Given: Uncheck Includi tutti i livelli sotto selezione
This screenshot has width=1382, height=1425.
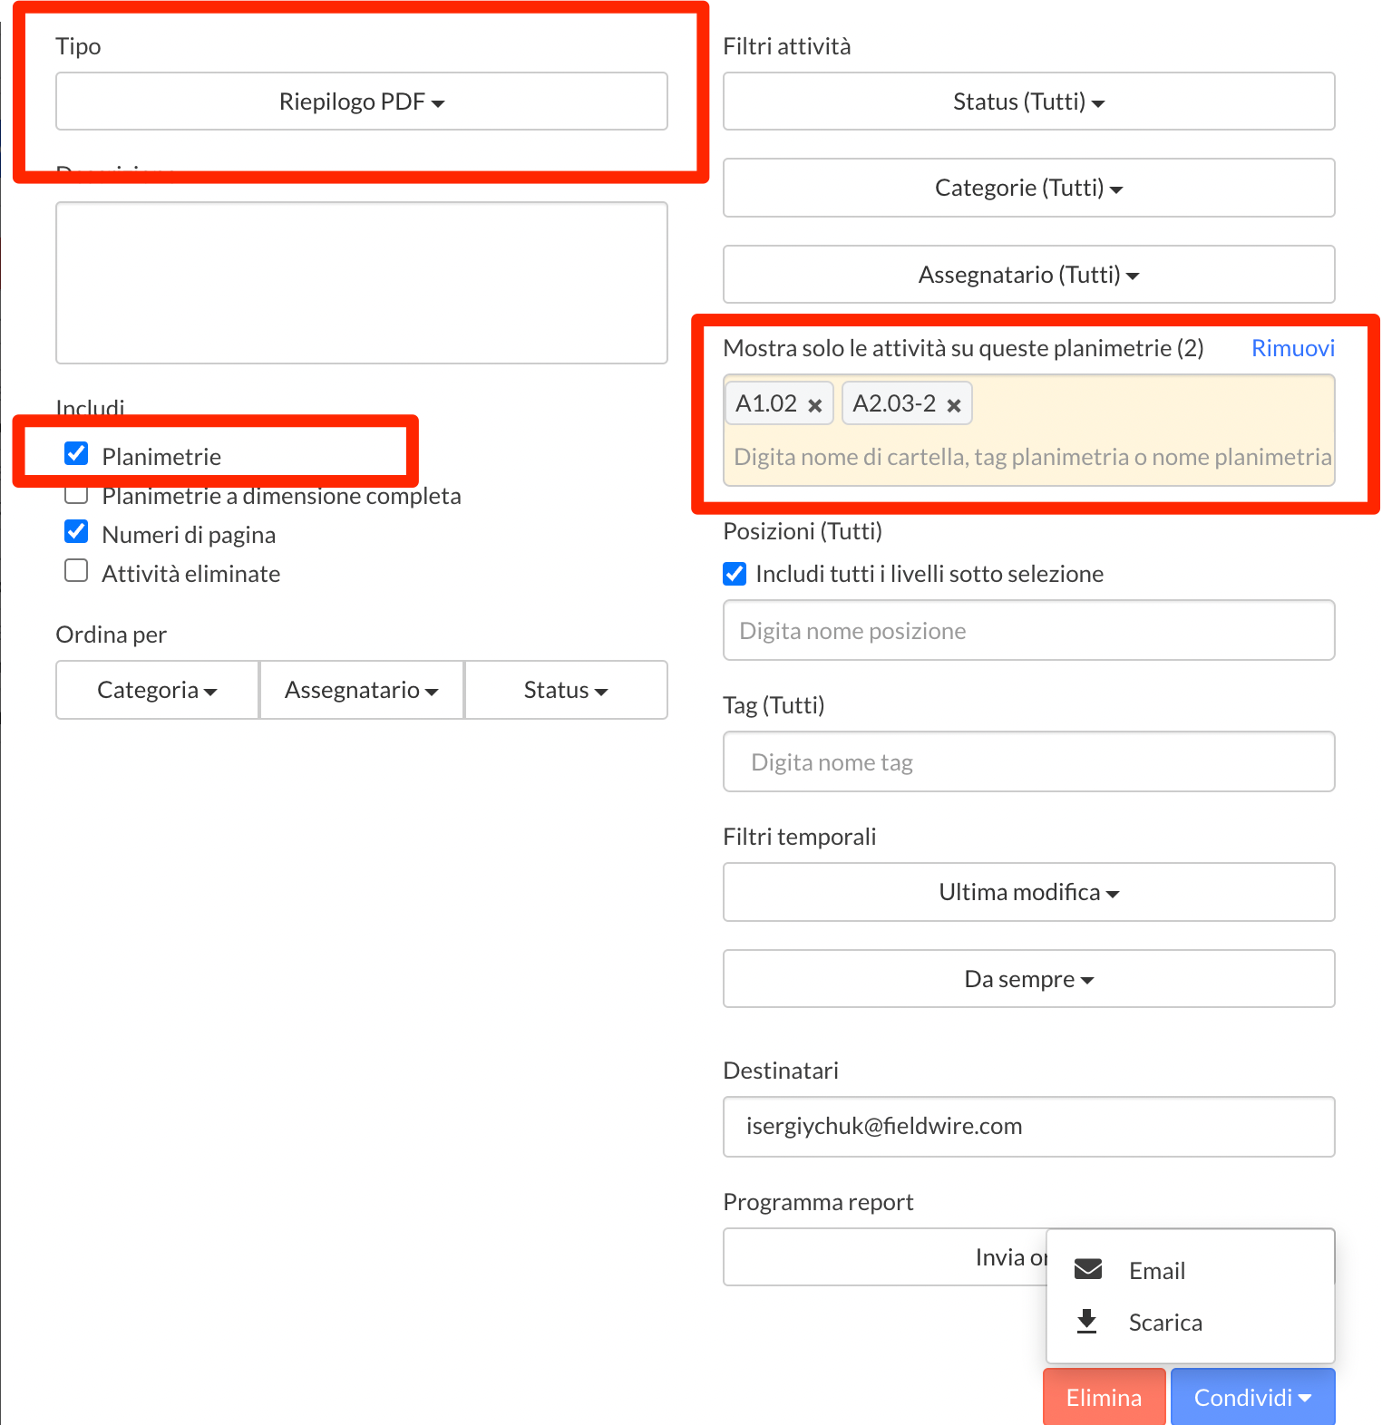Looking at the screenshot, I should coord(735,574).
